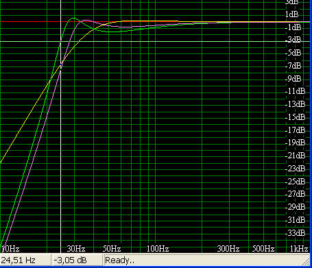
Task: Click the -15dB scale label
Action: (x=296, y=117)
